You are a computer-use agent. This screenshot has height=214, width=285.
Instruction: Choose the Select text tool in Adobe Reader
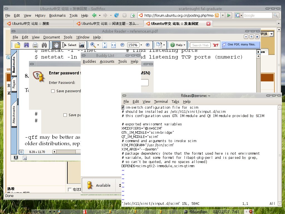click(69, 45)
